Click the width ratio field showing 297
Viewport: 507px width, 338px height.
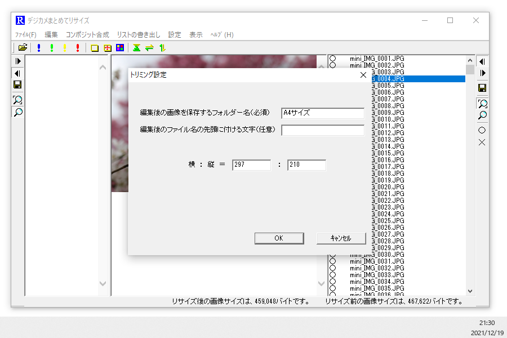(x=251, y=165)
